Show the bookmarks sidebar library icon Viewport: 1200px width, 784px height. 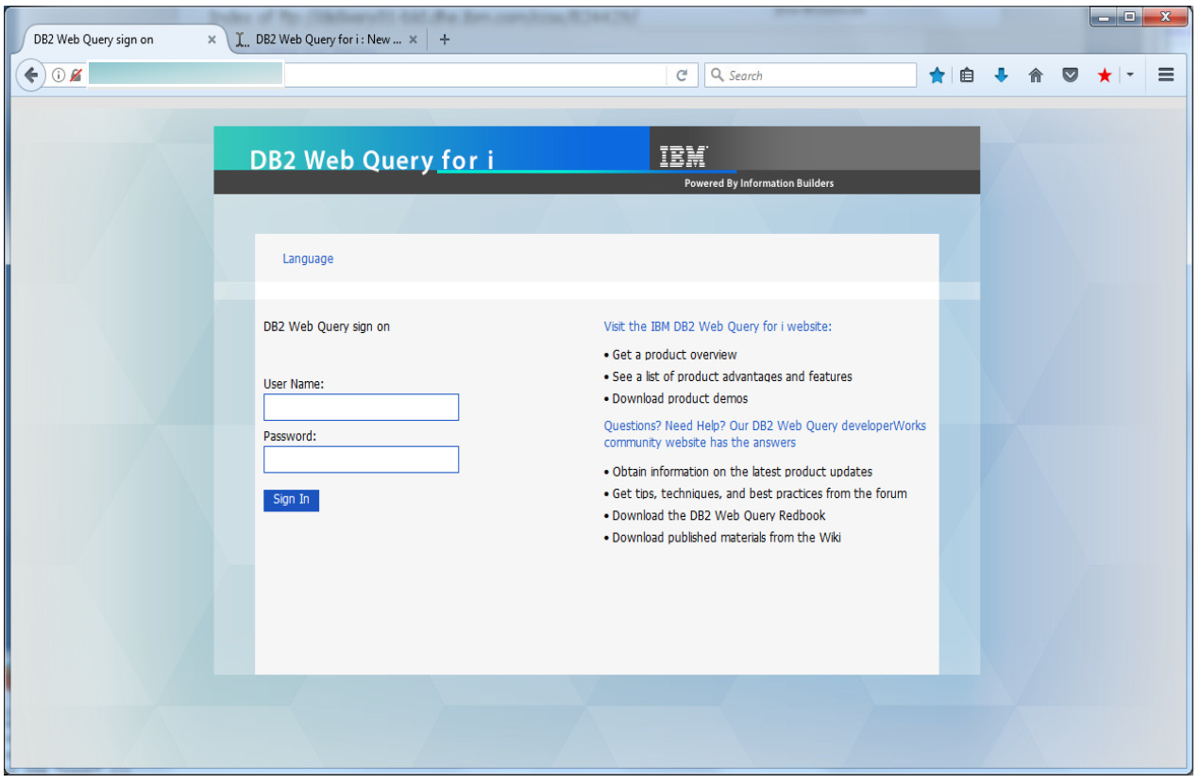coord(967,75)
